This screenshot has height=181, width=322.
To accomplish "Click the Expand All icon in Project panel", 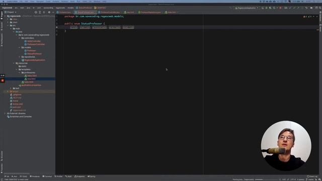I will pos(40,12).
